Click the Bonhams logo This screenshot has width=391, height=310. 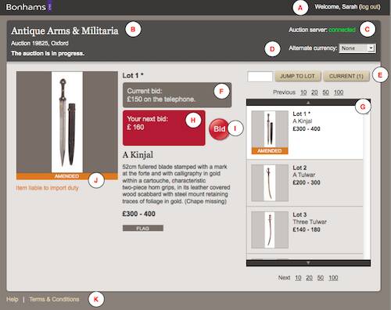[x=29, y=7]
